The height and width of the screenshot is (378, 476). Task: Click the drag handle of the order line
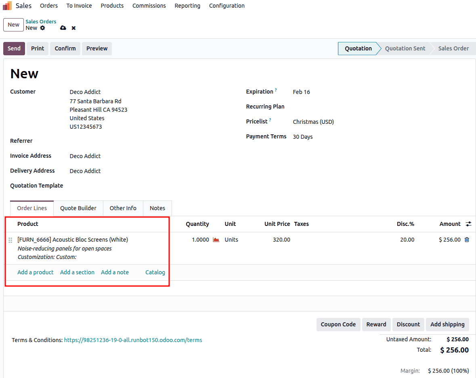coord(10,240)
